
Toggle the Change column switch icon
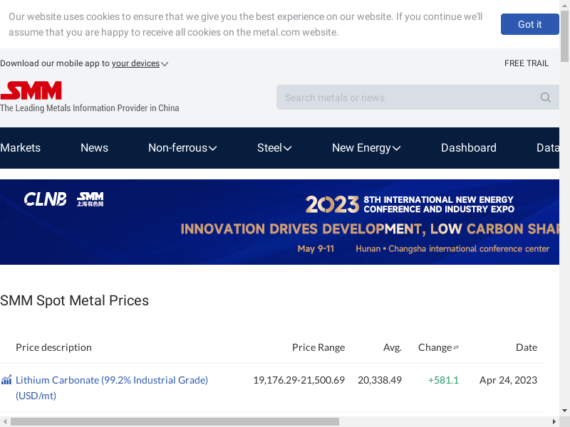[x=456, y=347]
